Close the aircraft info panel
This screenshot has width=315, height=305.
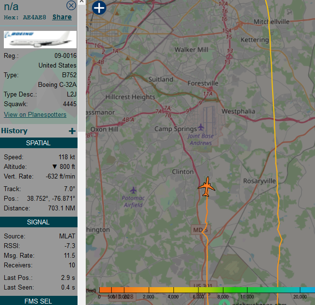71,5
